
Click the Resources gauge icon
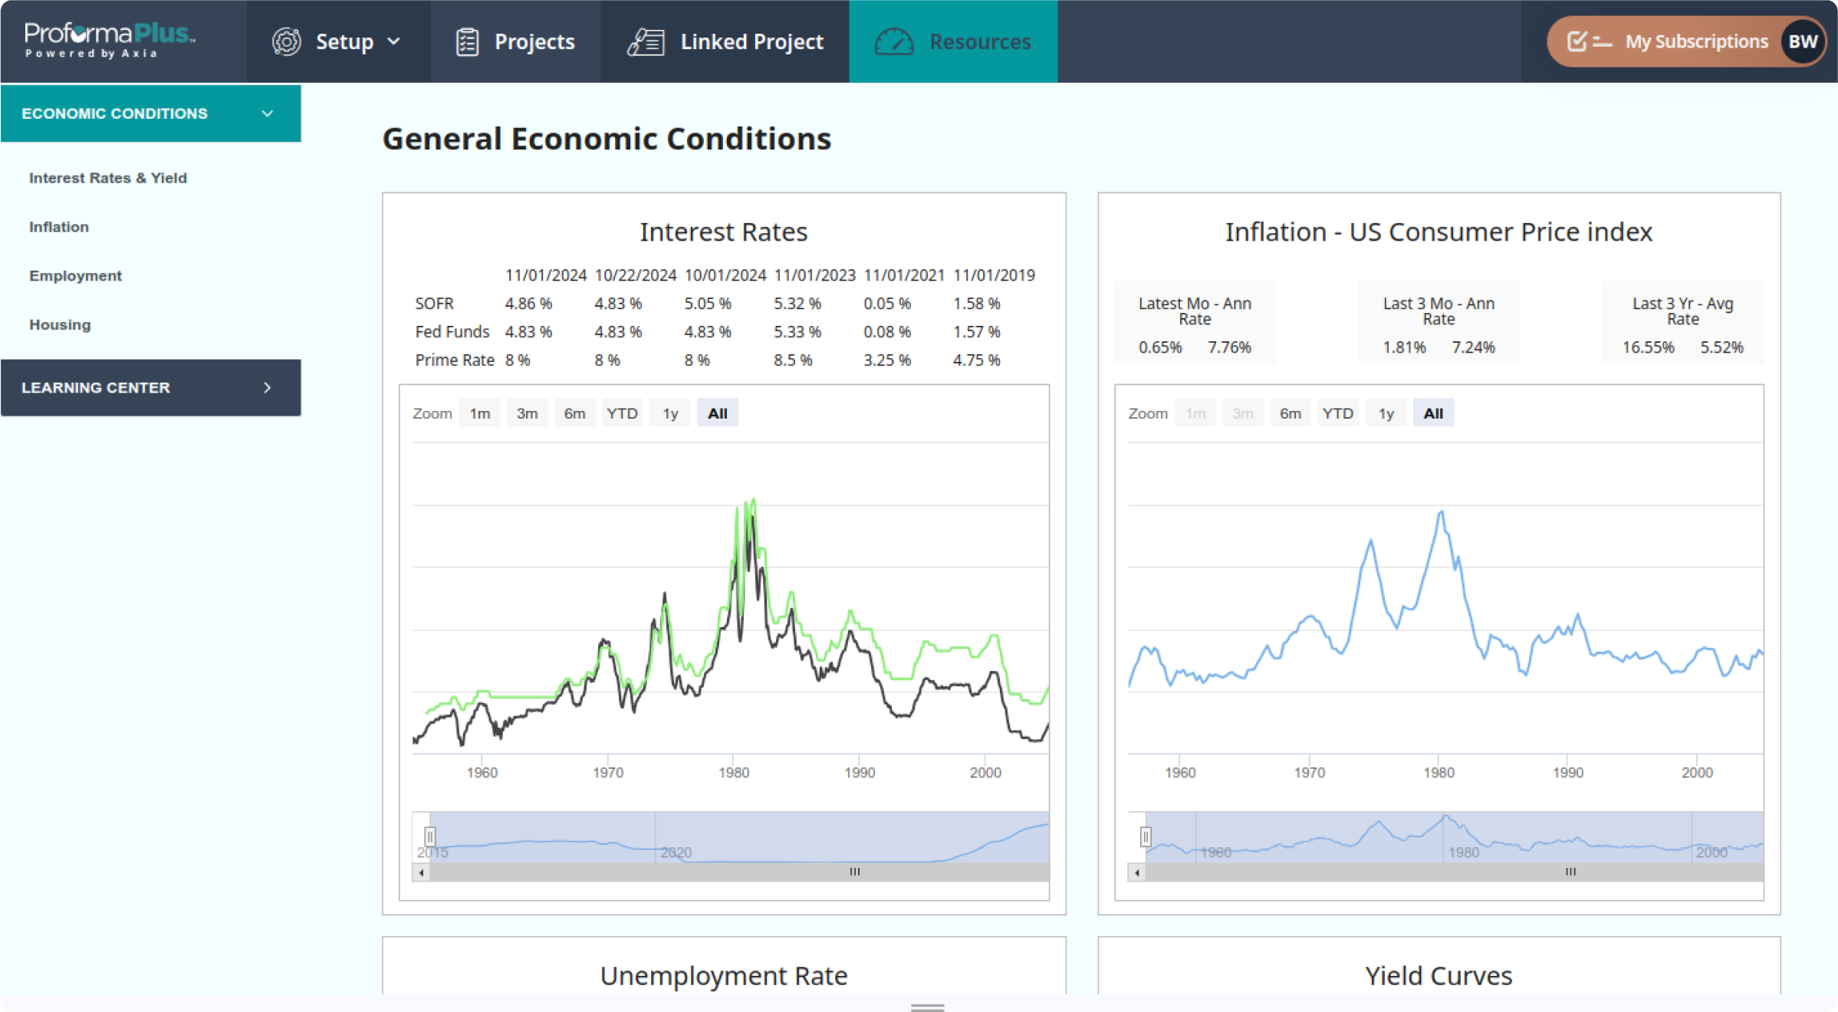tap(894, 41)
